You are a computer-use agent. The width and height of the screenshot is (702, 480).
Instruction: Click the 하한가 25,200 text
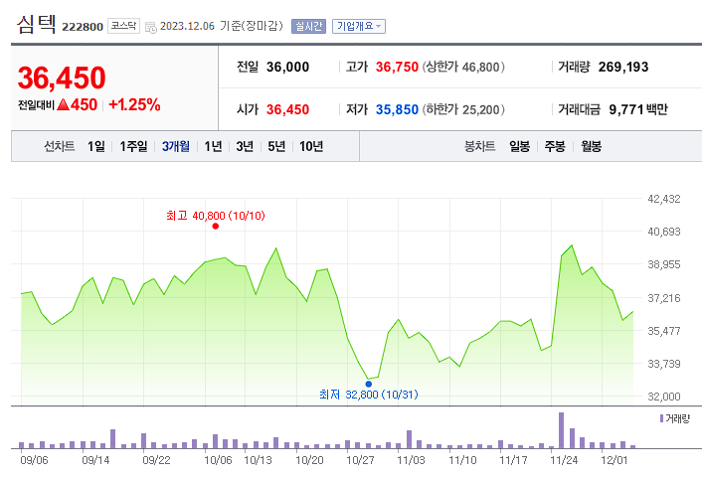463,109
